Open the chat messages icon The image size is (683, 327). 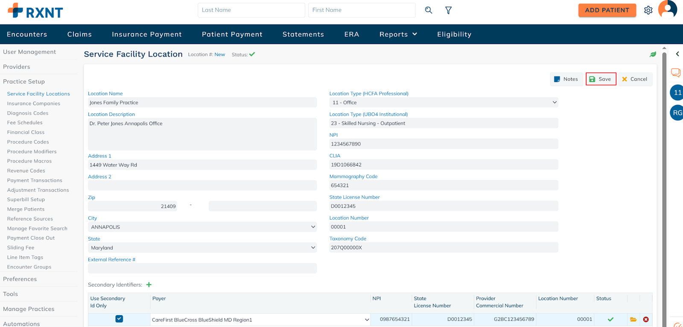pyautogui.click(x=676, y=73)
